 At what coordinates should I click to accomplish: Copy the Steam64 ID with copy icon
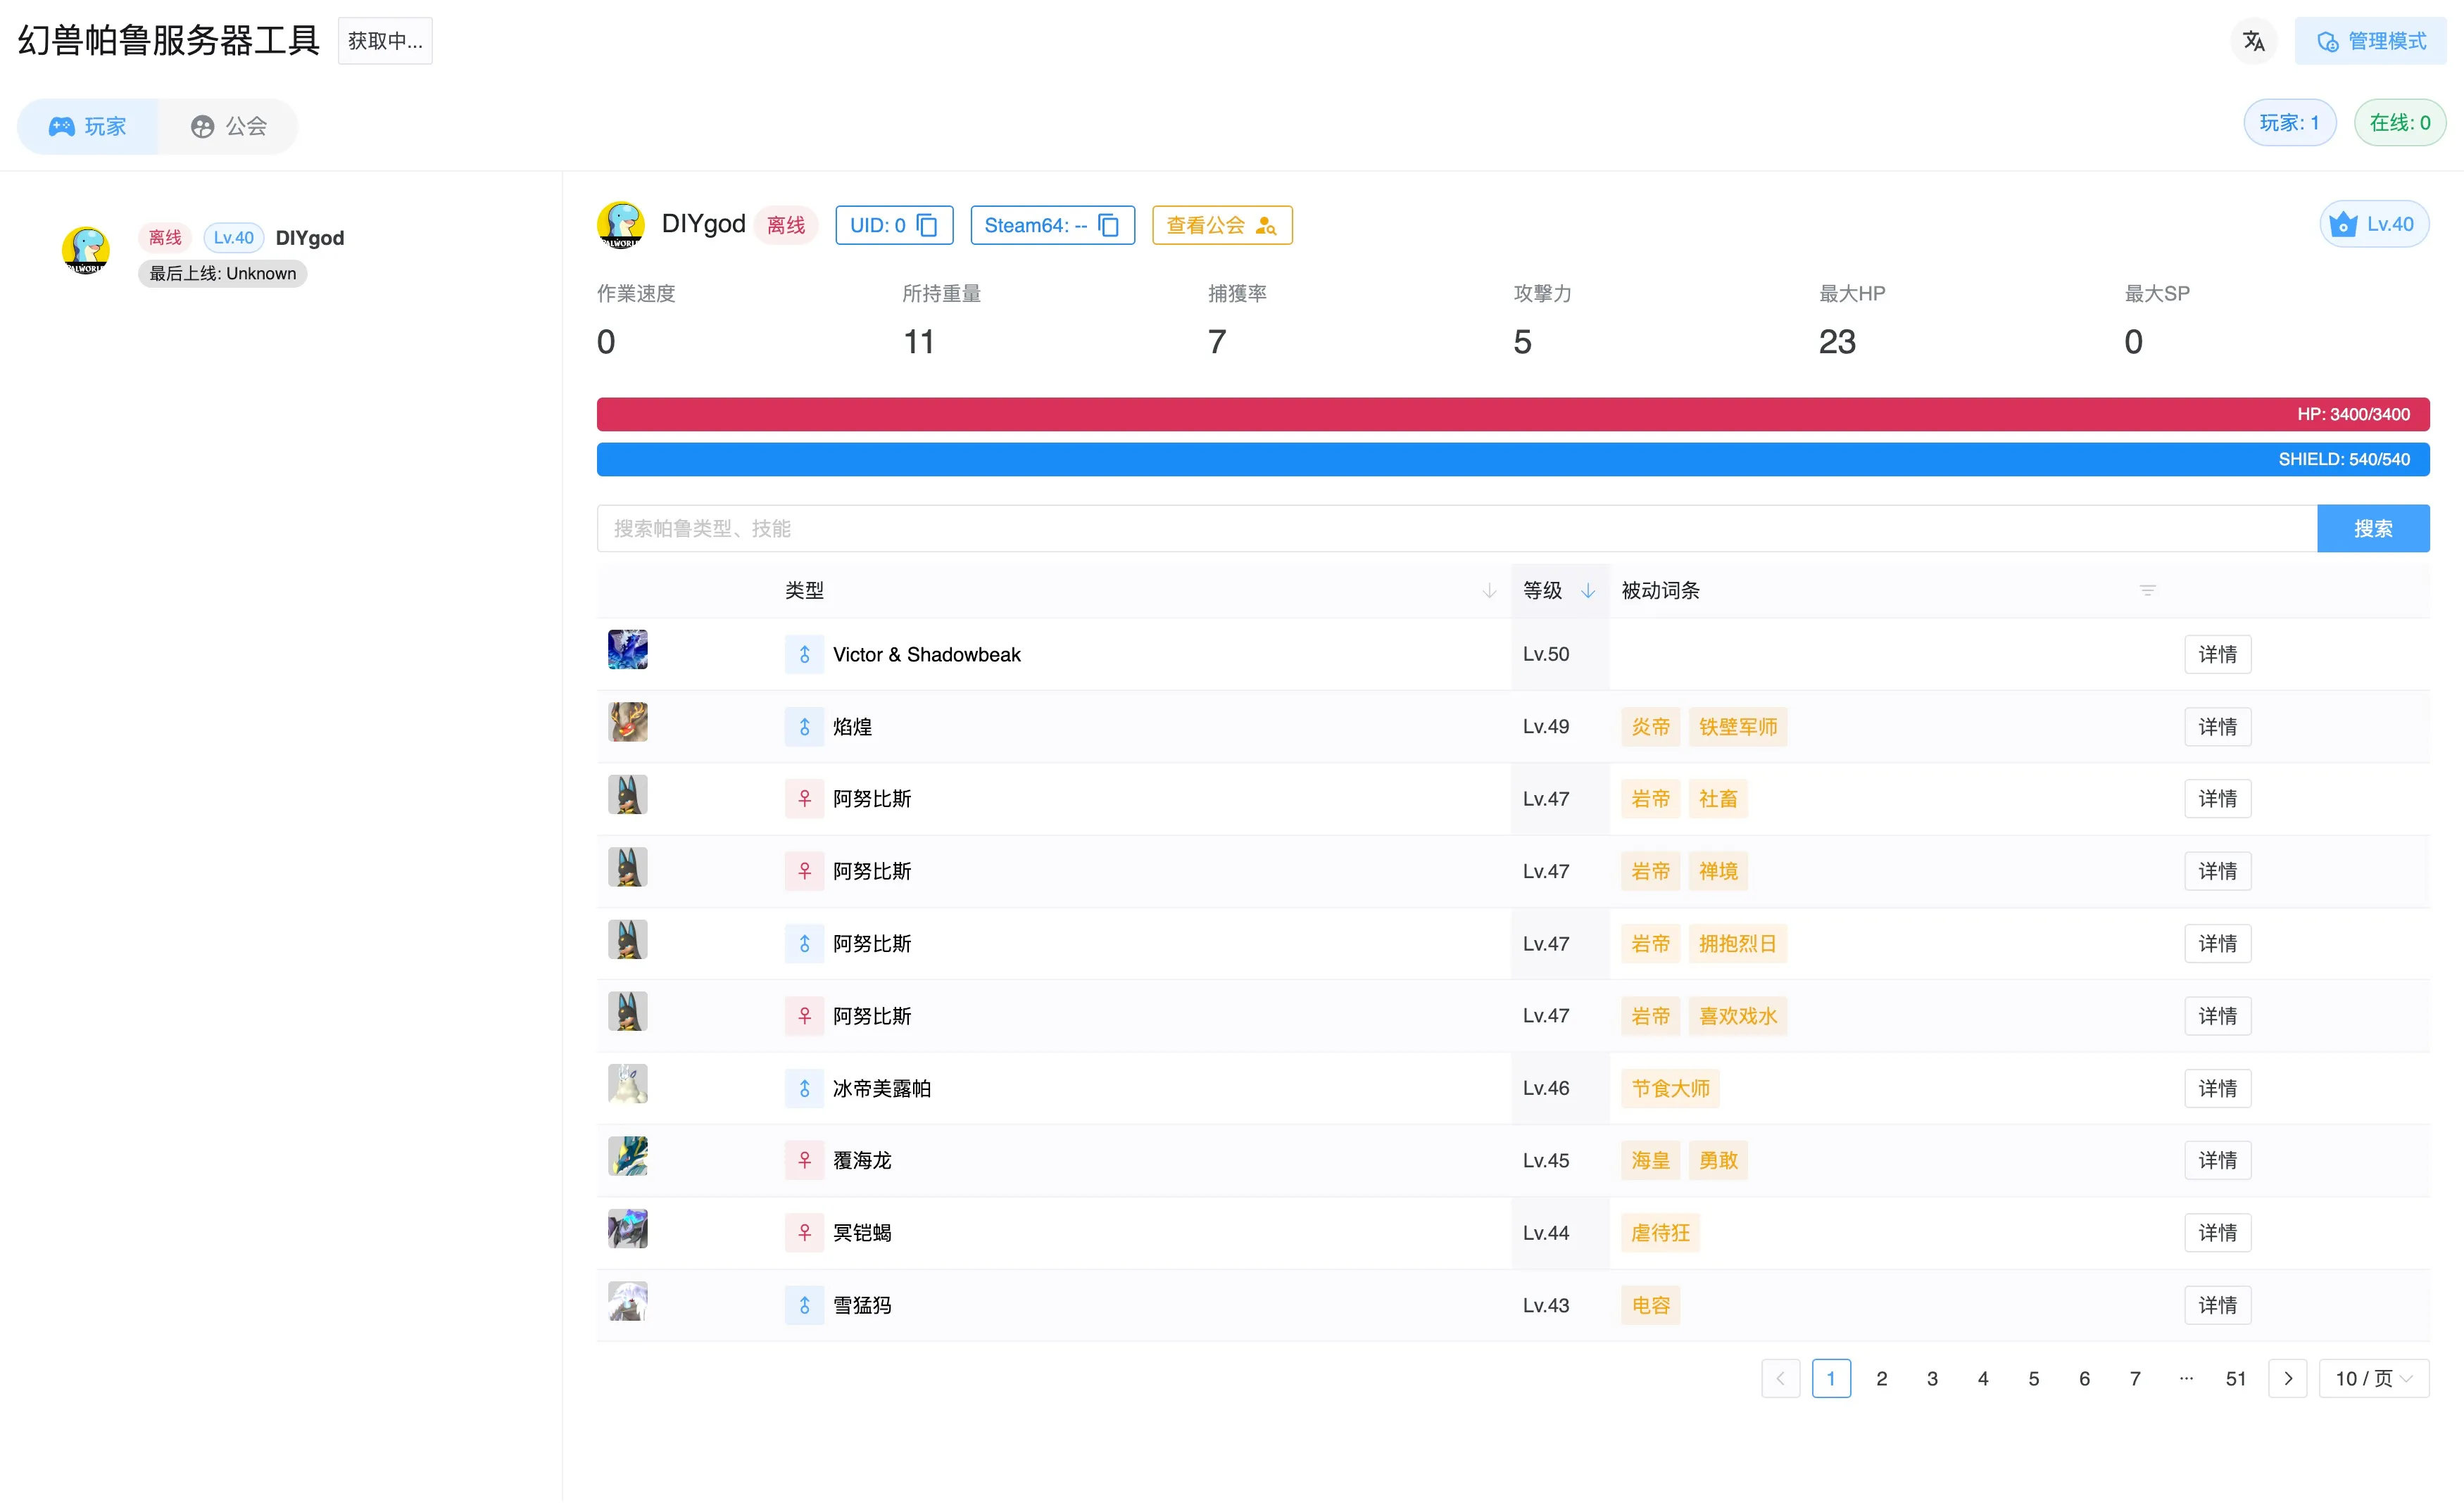(1108, 225)
